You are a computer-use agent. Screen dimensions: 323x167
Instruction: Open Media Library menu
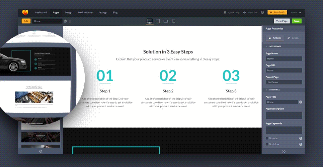(x=85, y=13)
